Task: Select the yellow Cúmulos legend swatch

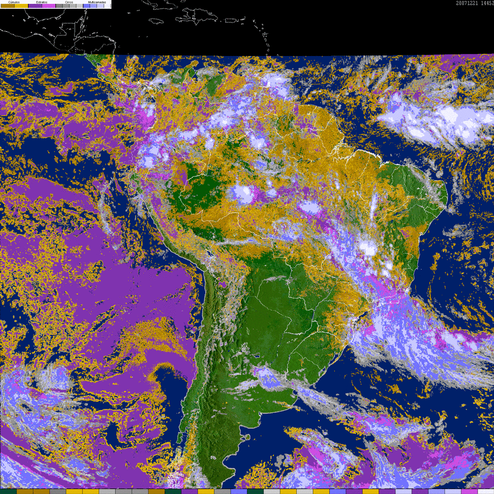Action: coord(21,6)
